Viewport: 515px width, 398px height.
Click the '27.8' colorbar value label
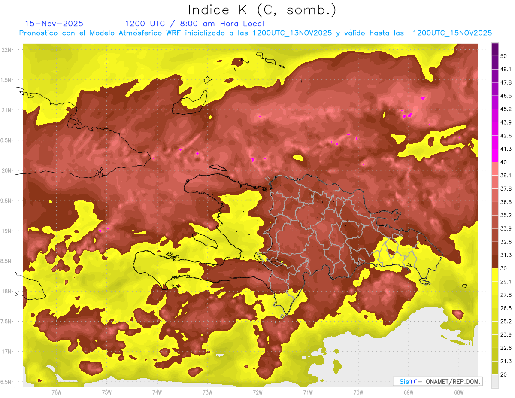[x=506, y=295]
